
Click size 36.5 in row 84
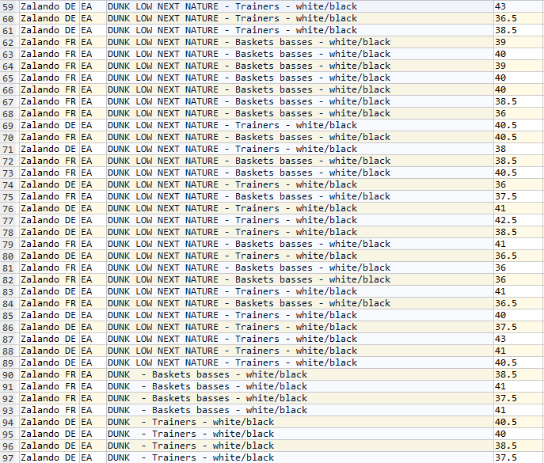(x=519, y=303)
